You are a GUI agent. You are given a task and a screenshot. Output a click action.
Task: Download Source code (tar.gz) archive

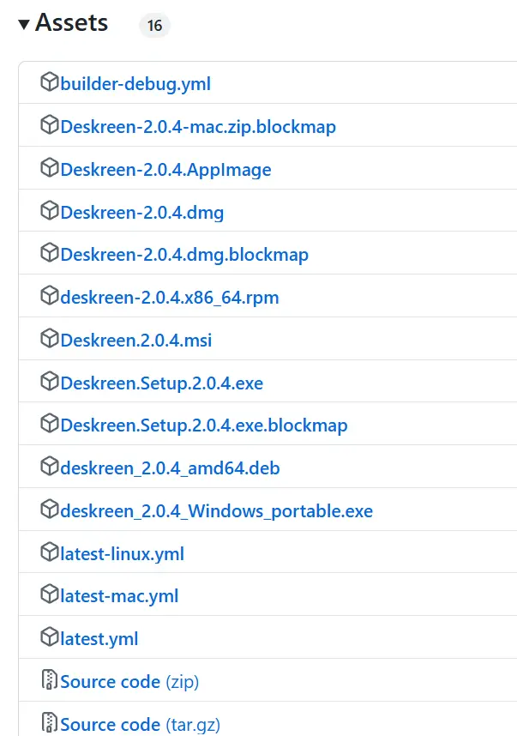tap(140, 725)
